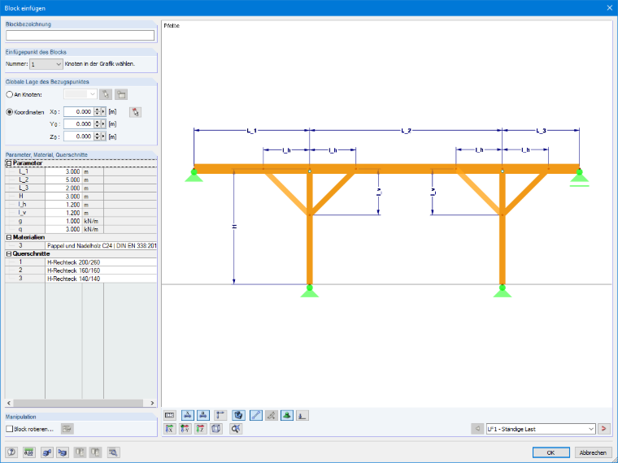The image size is (618, 463).
Task: Set view in X direction
Action: point(170,429)
